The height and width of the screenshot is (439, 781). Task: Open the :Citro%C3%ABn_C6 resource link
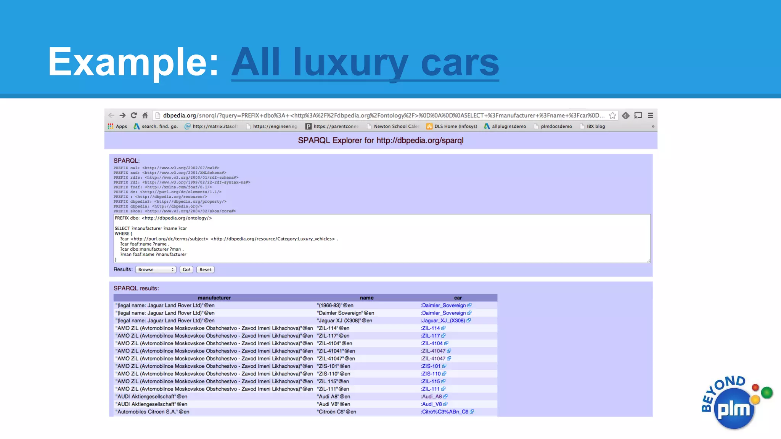click(x=445, y=412)
